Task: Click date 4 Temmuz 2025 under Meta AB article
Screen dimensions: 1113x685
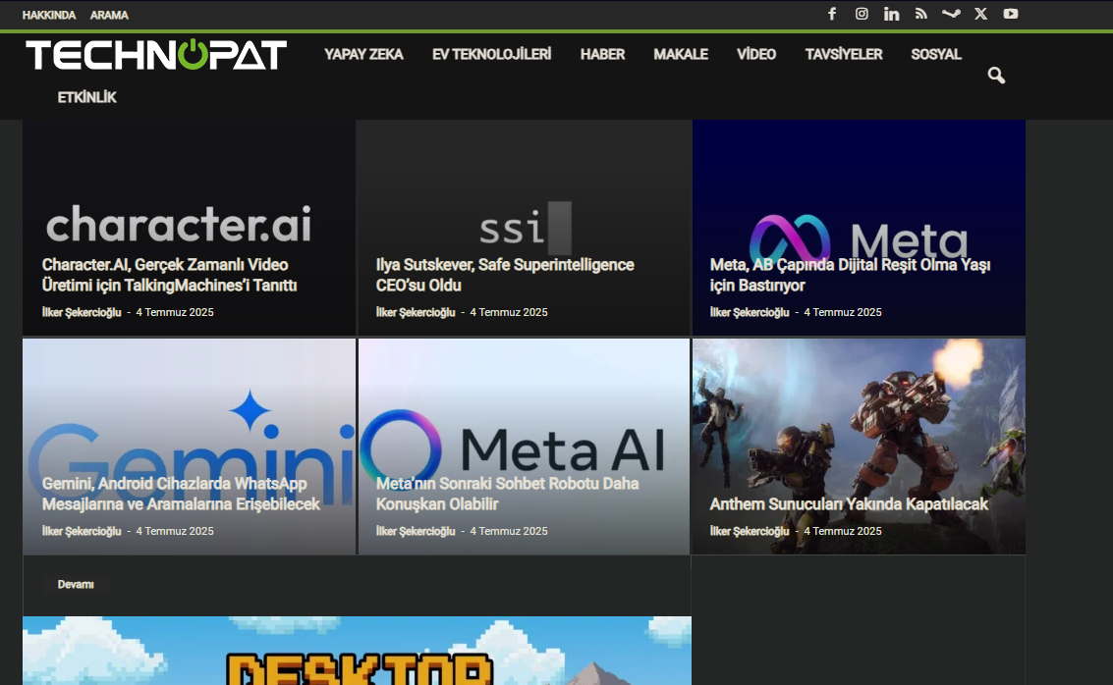Action: point(843,312)
